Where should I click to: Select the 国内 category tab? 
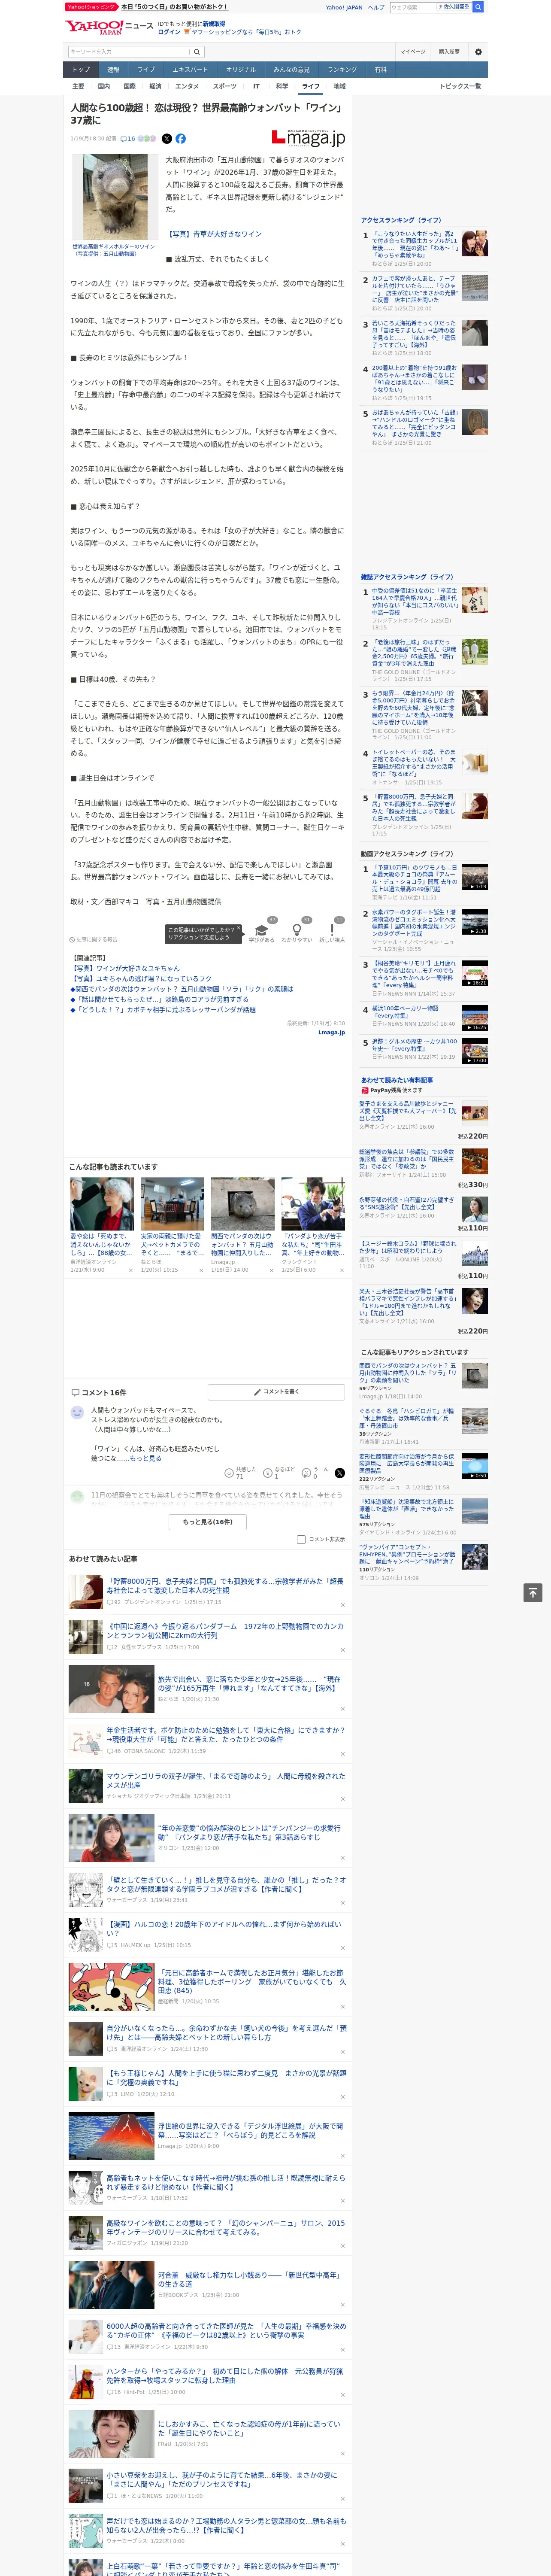click(104, 86)
